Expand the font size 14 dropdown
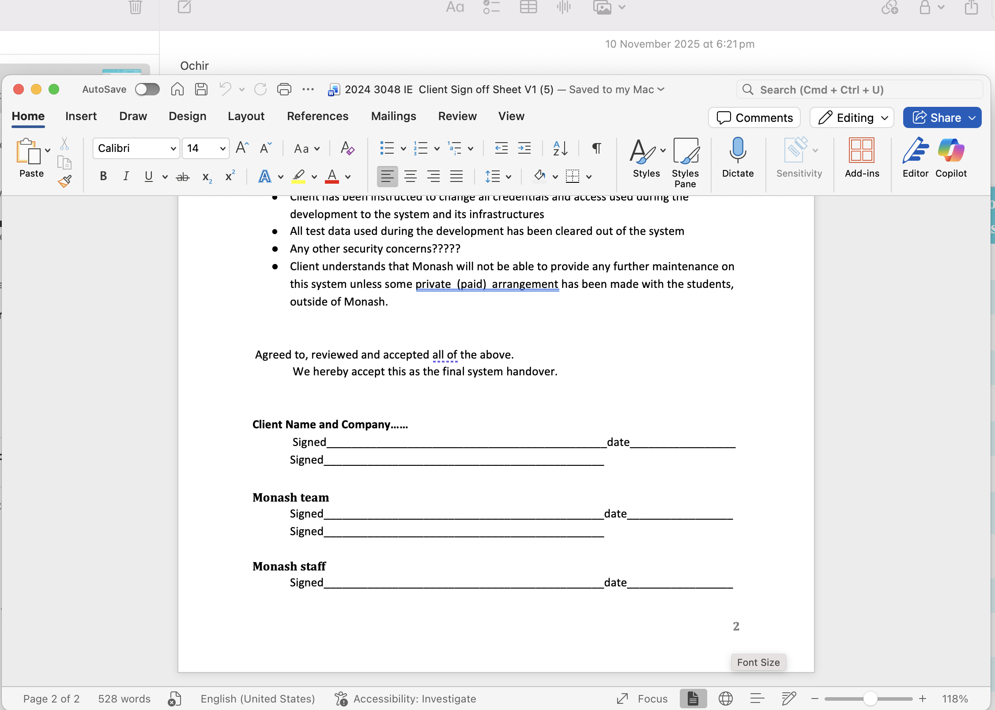The width and height of the screenshot is (995, 710). click(x=222, y=148)
